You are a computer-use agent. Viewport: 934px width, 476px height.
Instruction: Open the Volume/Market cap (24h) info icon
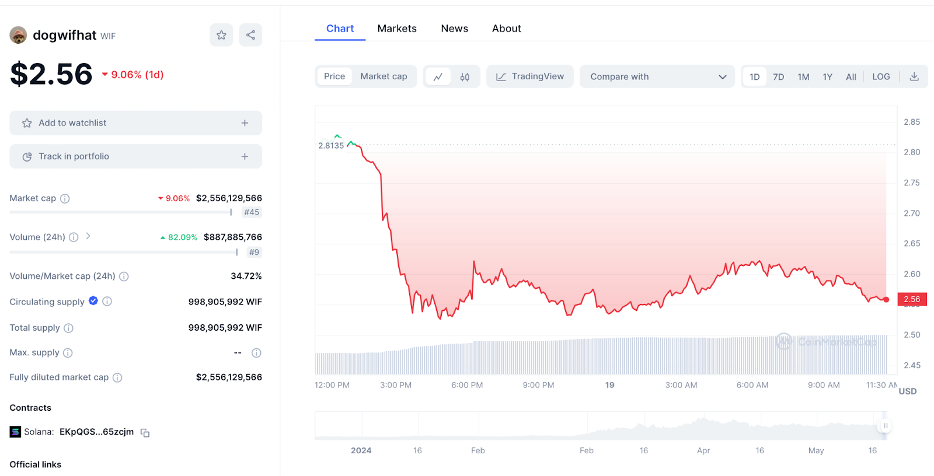pyautogui.click(x=124, y=276)
